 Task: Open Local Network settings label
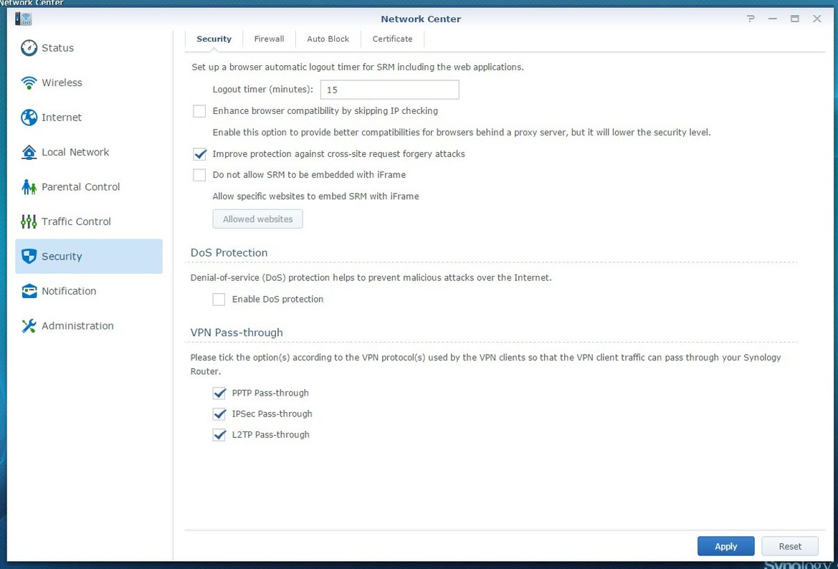pos(75,152)
